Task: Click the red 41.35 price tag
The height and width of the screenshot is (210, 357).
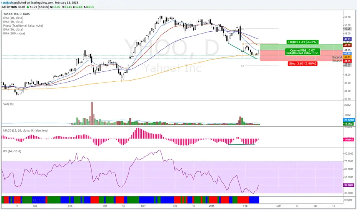Action: (x=347, y=61)
